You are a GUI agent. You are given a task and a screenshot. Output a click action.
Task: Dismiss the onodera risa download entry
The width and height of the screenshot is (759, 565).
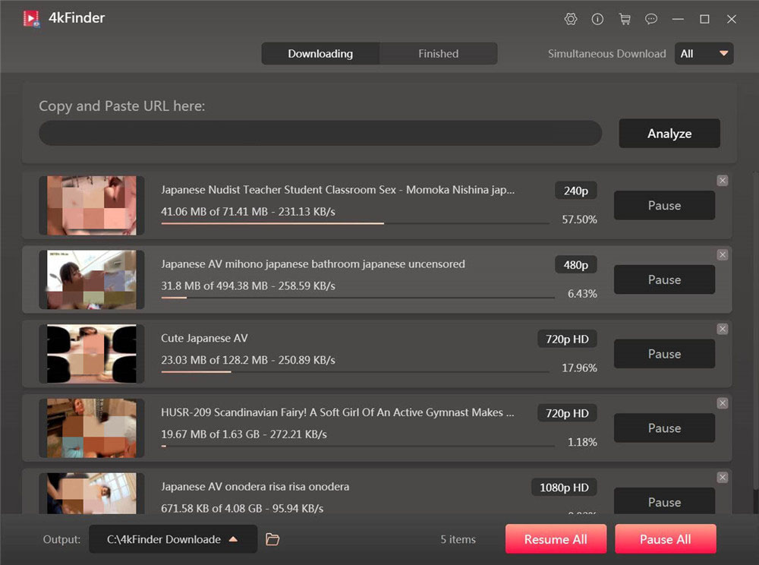723,477
